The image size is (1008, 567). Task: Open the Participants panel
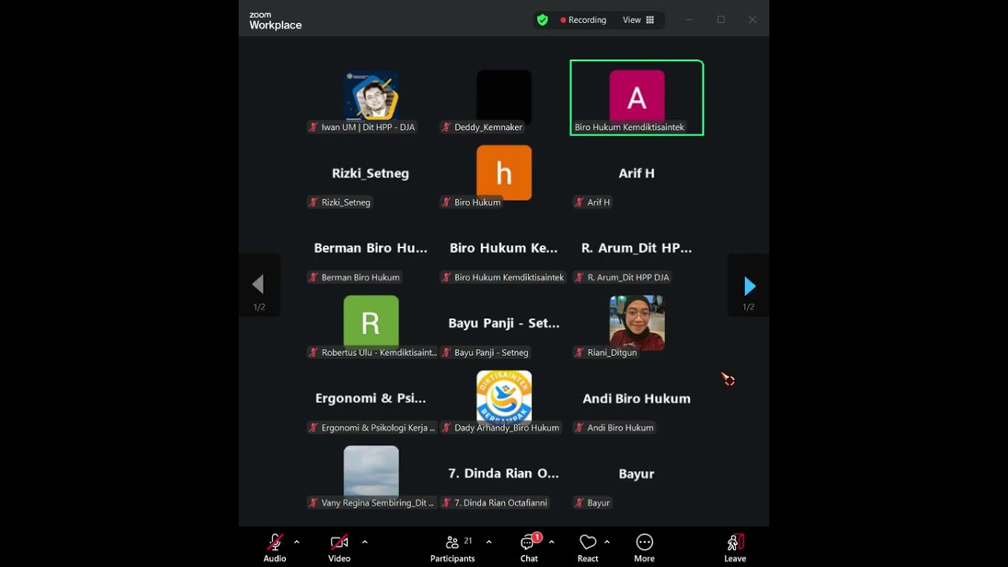(x=452, y=547)
